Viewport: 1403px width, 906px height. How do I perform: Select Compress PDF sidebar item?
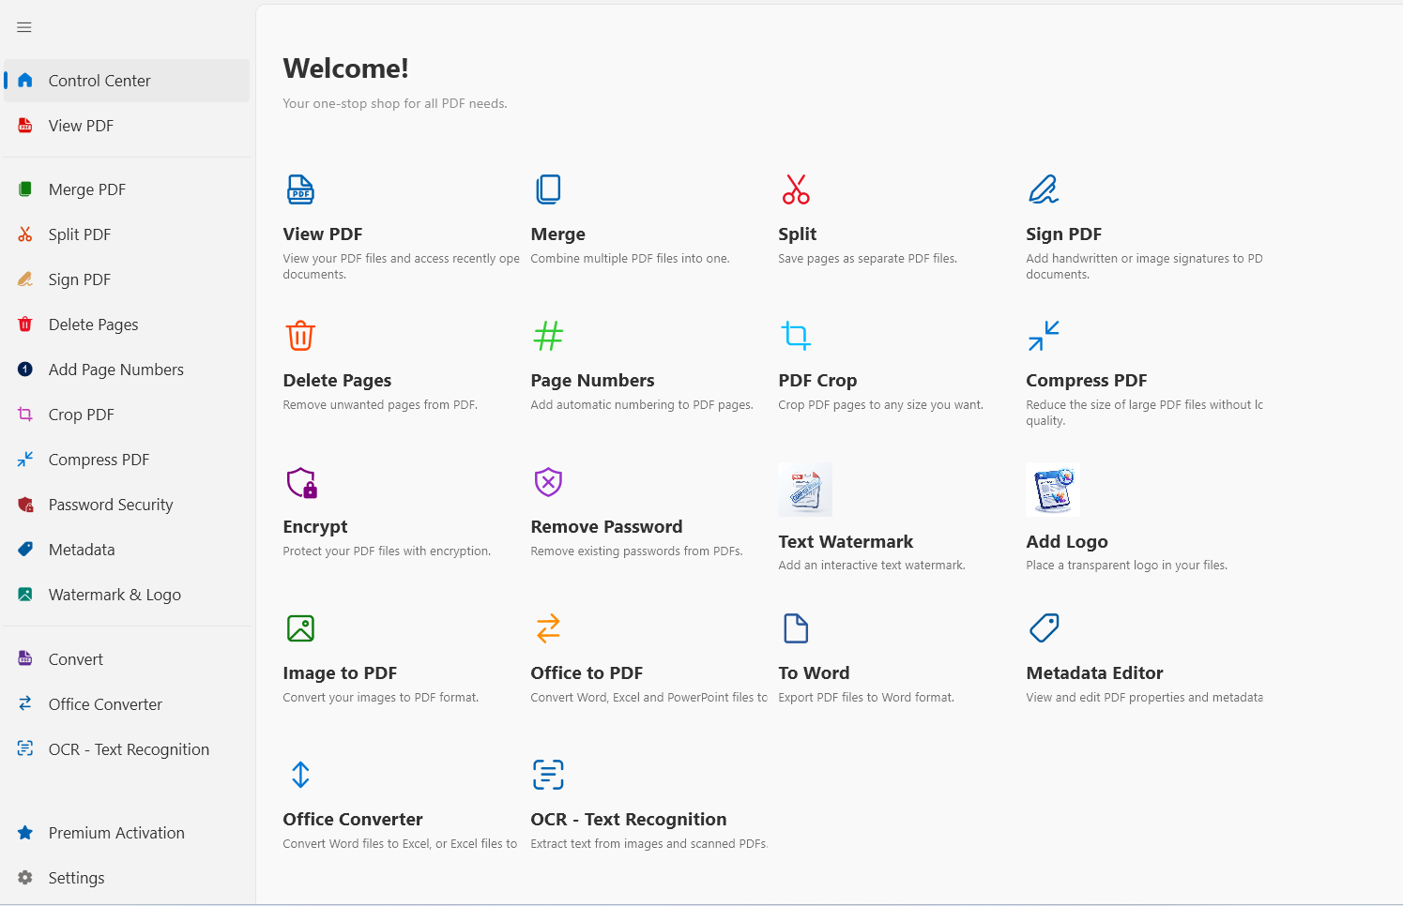(x=127, y=460)
